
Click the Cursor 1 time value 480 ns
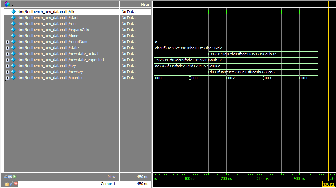(142, 184)
